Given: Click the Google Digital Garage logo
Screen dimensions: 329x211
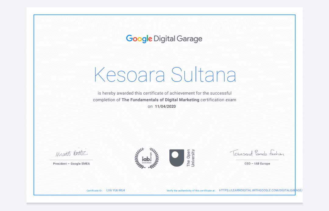Looking at the screenshot, I should (x=164, y=39).
